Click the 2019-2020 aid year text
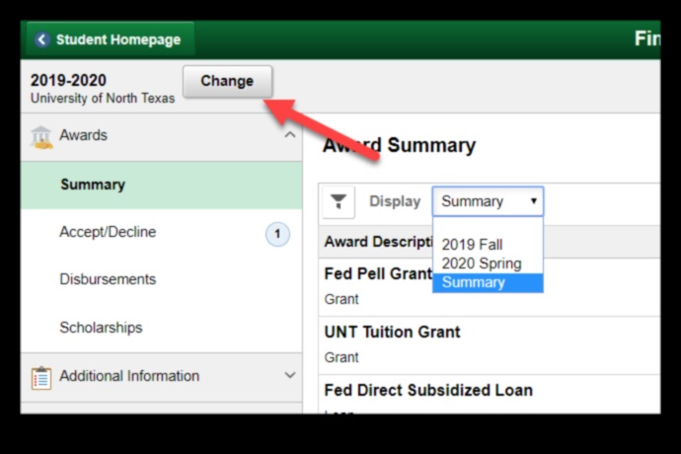 (x=68, y=80)
